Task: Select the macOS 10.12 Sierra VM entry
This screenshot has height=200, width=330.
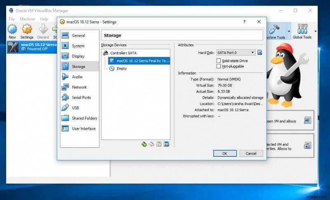Action: 32,47
